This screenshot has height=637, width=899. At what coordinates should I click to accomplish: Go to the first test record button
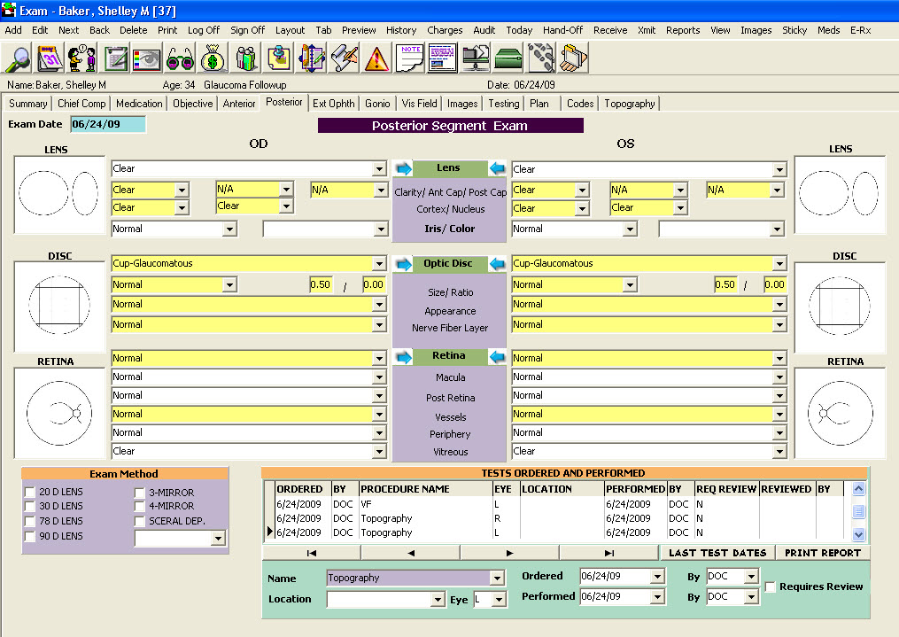(x=311, y=553)
